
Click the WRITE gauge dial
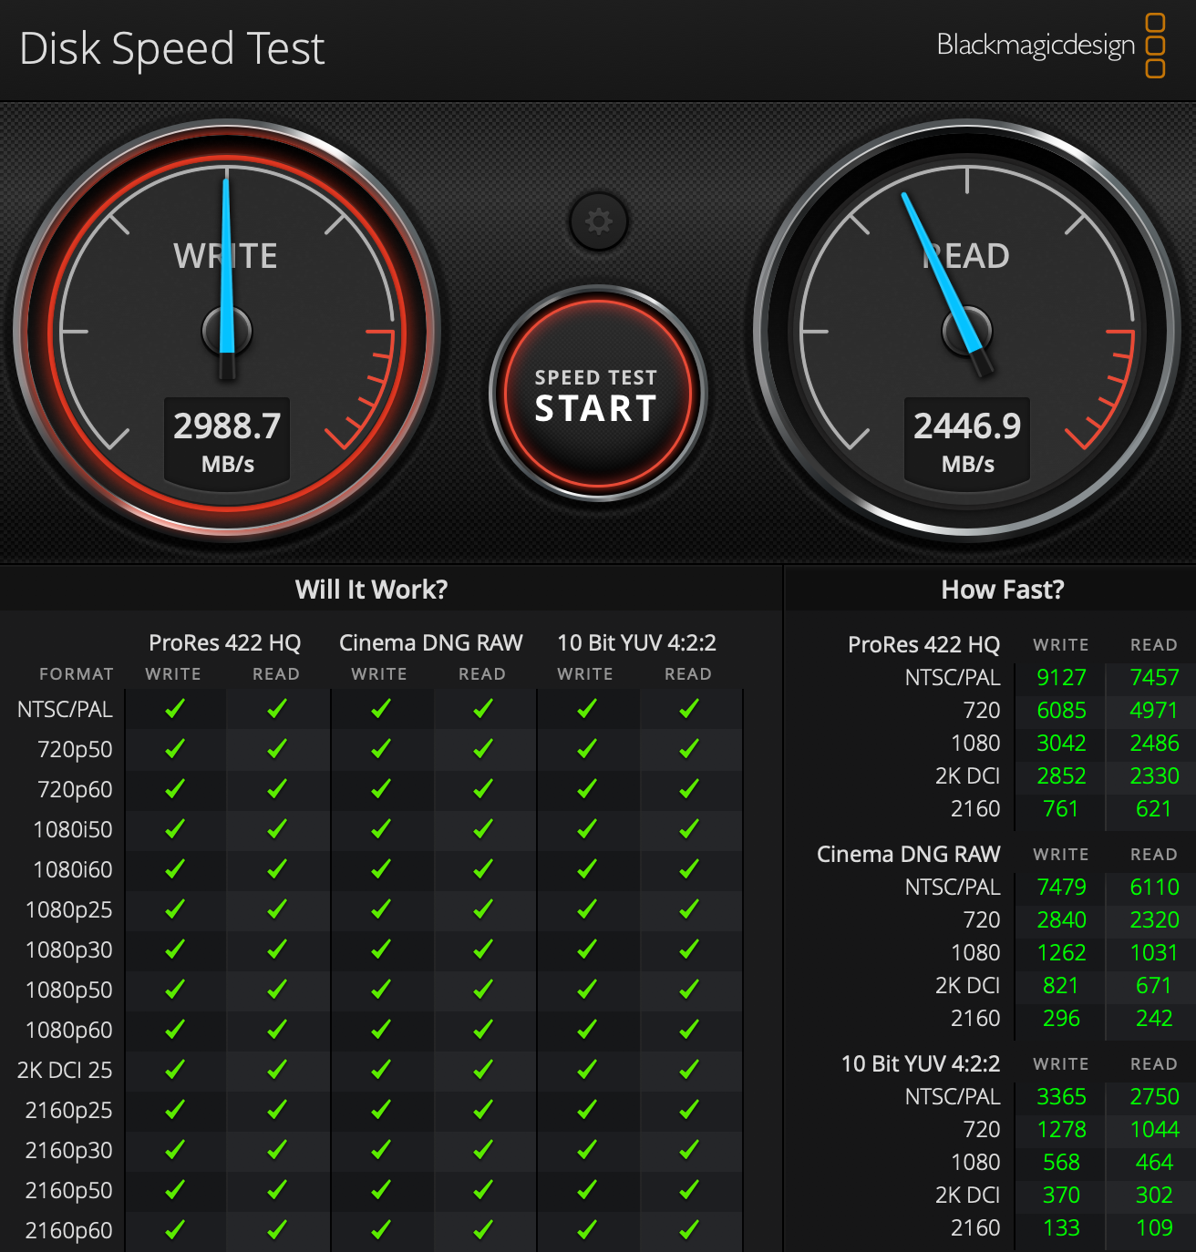coord(227,332)
